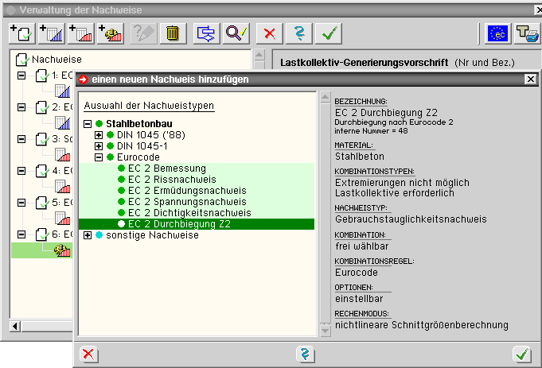This screenshot has height=368, width=542.
Task: Click the trash can delete icon
Action: click(x=172, y=33)
